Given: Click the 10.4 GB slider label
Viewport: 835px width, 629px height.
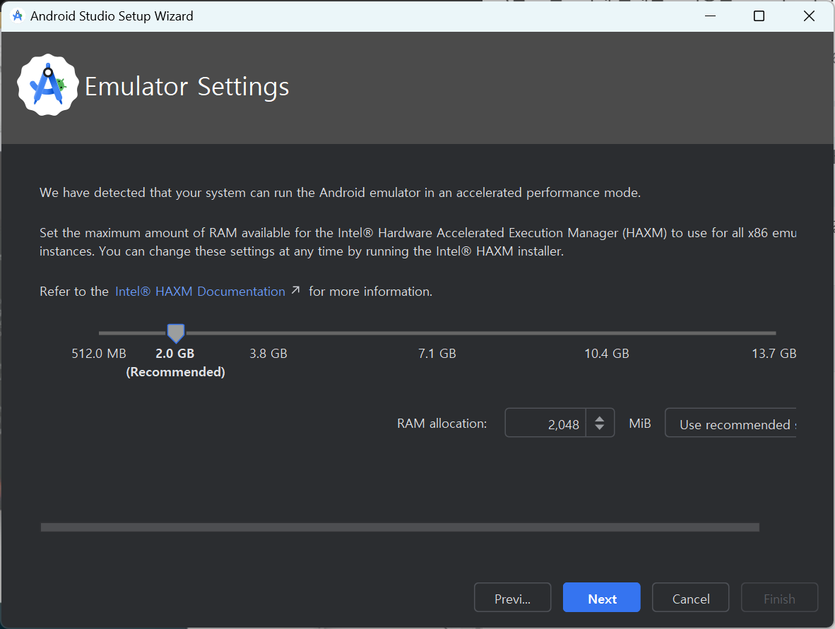Looking at the screenshot, I should tap(607, 354).
